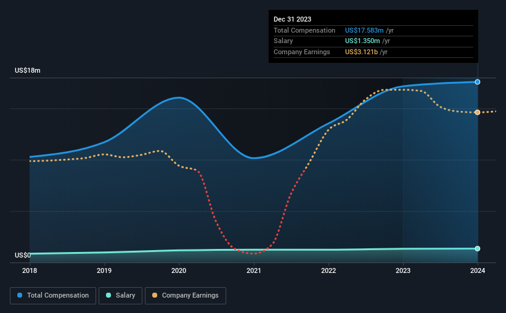Viewport: 506px width, 313px height.
Task: Click the teal dot in Salary legend
Action: click(108, 295)
